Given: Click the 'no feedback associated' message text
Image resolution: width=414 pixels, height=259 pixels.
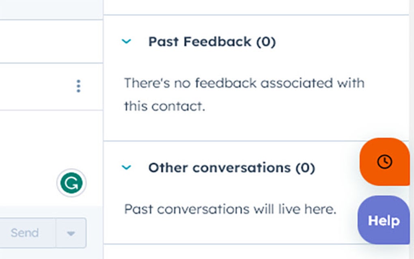Looking at the screenshot, I should [x=244, y=94].
